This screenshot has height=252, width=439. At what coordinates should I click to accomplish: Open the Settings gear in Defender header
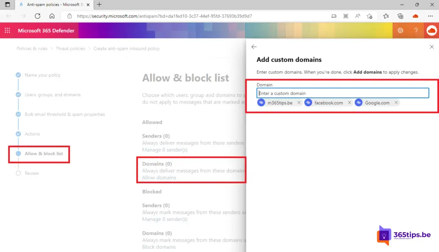[400, 30]
